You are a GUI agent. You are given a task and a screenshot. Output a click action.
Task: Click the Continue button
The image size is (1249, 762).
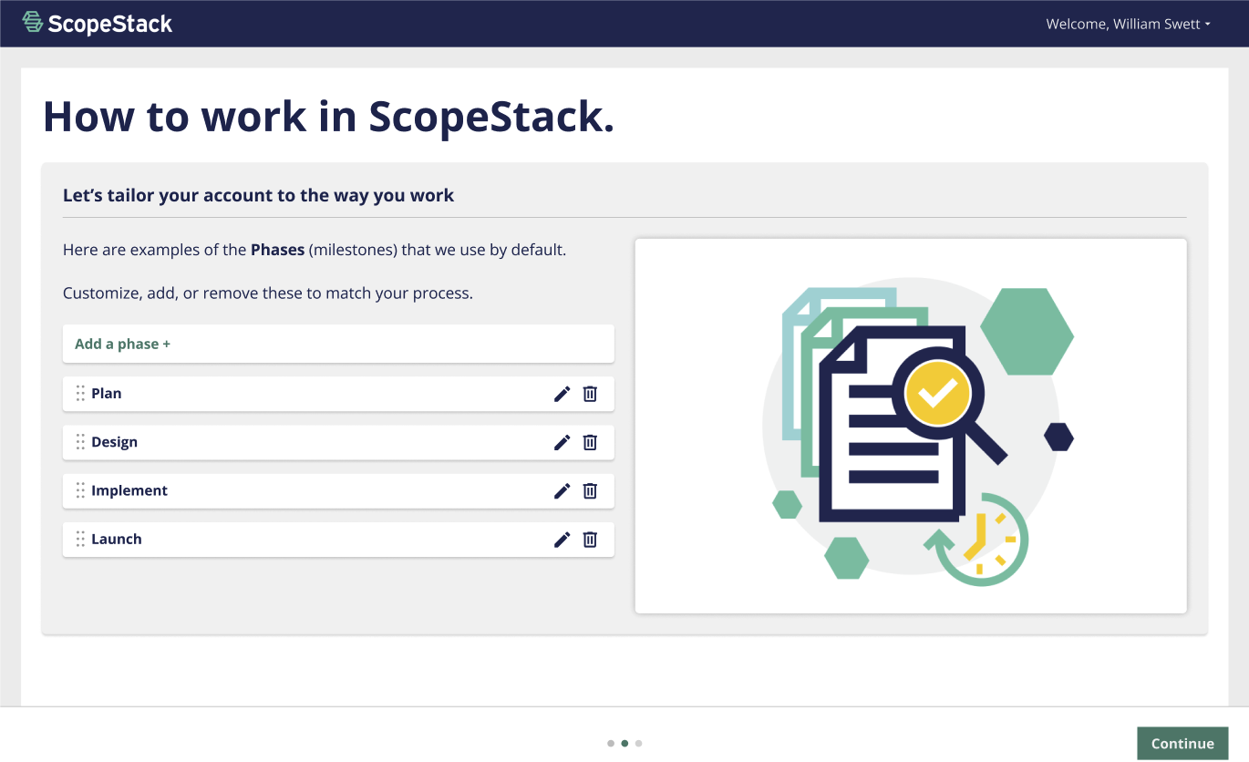click(x=1182, y=743)
